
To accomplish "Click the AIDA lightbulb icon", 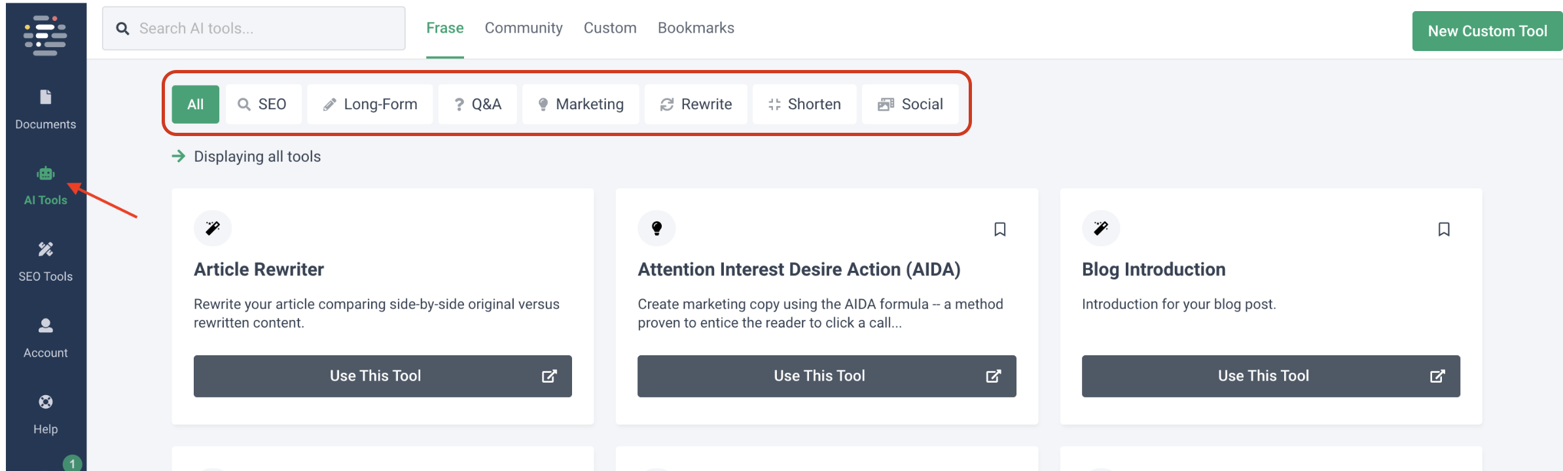I will pos(656,228).
